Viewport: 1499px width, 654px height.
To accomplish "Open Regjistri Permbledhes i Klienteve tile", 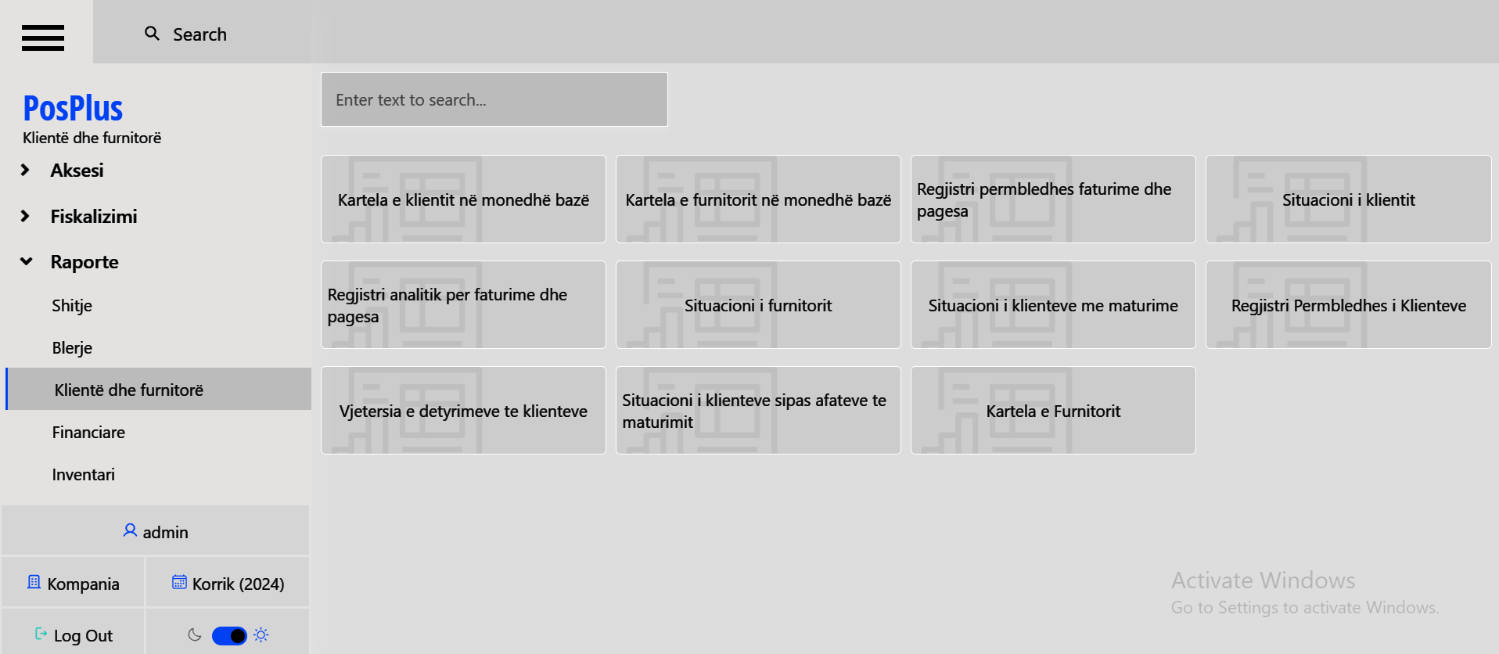I will pos(1347,305).
